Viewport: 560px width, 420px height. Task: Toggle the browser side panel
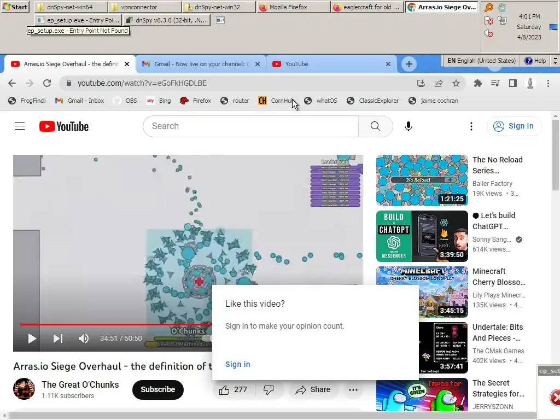click(513, 83)
